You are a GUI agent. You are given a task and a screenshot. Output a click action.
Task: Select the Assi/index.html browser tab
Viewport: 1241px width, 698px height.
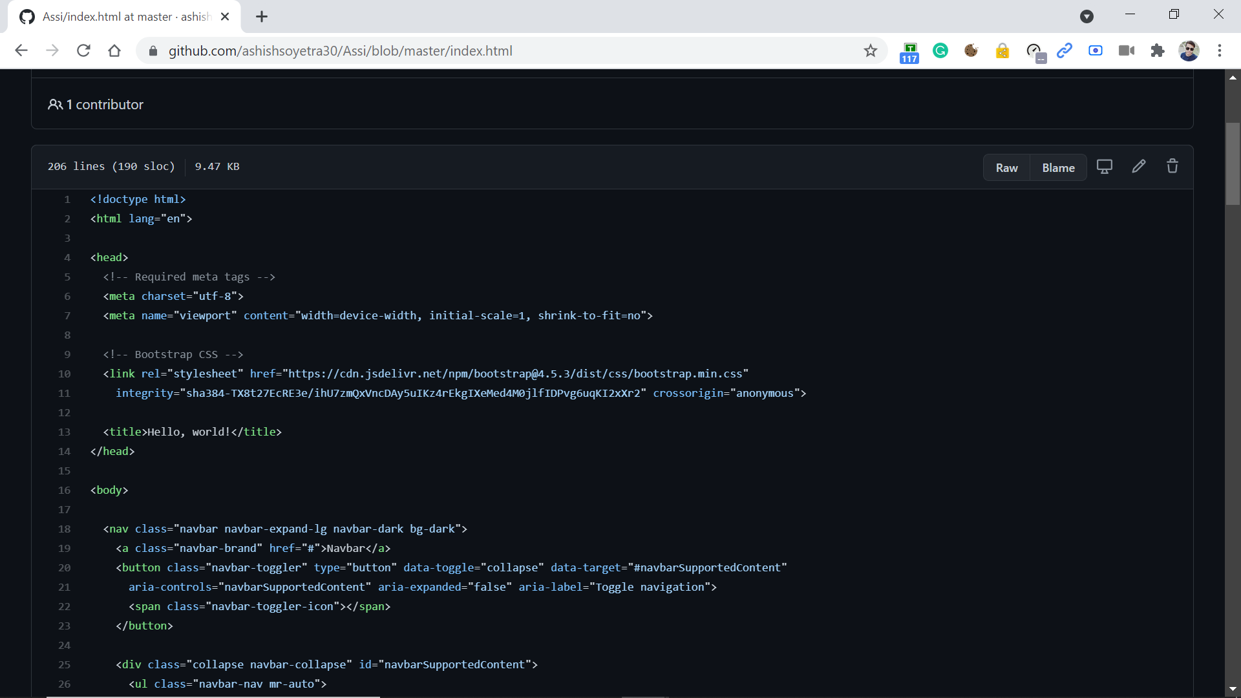[126, 17]
